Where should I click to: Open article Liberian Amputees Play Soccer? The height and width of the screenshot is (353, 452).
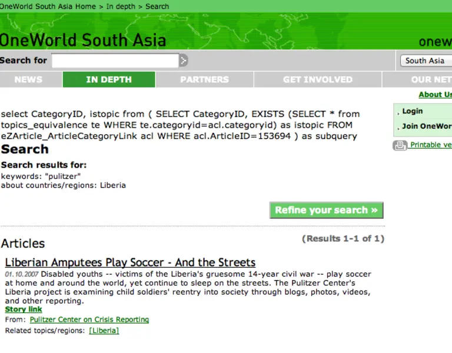point(130,262)
